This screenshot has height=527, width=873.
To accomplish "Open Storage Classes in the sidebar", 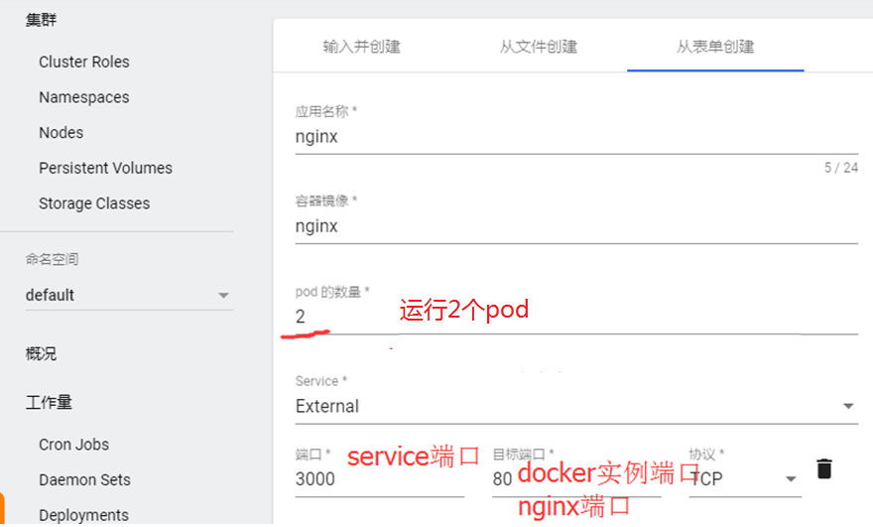I will tap(94, 203).
